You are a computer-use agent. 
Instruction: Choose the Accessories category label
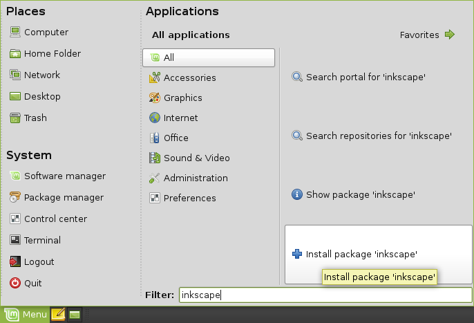(190, 77)
